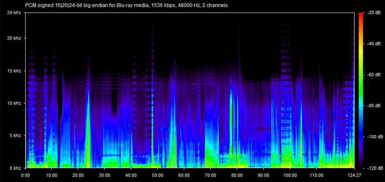Click the 90:00 time axis label
Image resolution: width=385 pixels, height=182 pixels.
coord(264,175)
